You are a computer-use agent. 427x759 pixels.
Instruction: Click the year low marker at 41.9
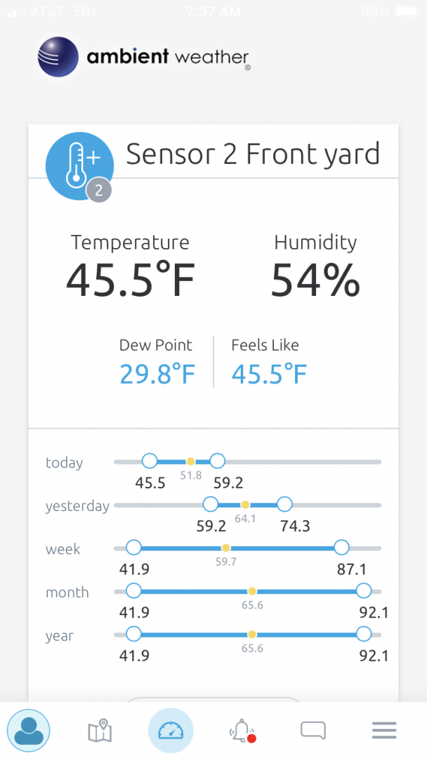pos(133,634)
